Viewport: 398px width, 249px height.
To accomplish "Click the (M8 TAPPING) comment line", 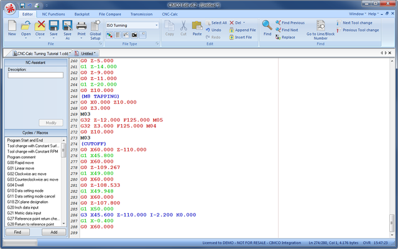I will click(100, 96).
